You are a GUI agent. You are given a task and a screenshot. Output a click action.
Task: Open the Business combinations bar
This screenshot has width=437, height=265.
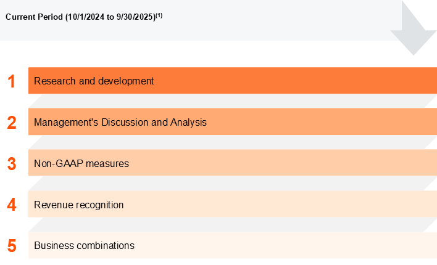(232, 245)
